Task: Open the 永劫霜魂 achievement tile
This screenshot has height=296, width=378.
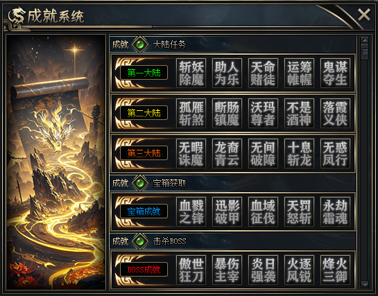Action: [335, 211]
